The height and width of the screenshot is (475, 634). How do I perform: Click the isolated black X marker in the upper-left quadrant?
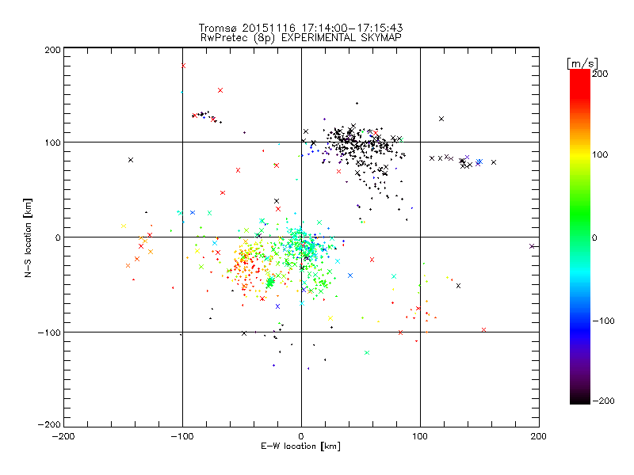131,160
